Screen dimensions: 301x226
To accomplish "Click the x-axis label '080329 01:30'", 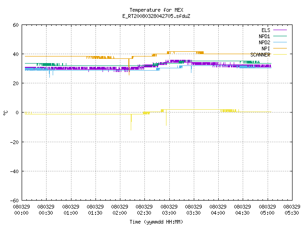I will click(x=95, y=210).
